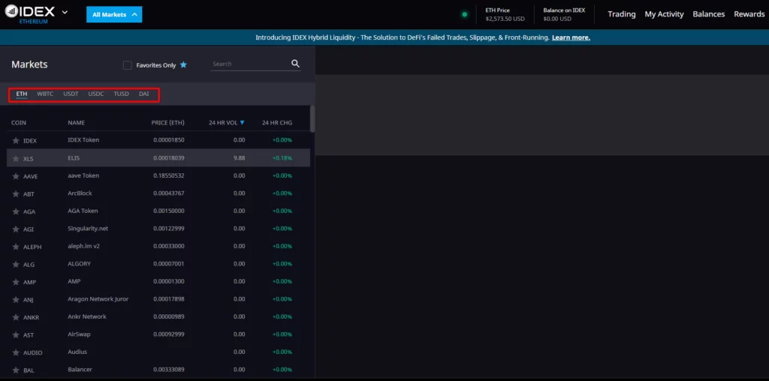This screenshot has height=381, width=769.
Task: Open the All Markets dropdown
Action: pos(114,14)
